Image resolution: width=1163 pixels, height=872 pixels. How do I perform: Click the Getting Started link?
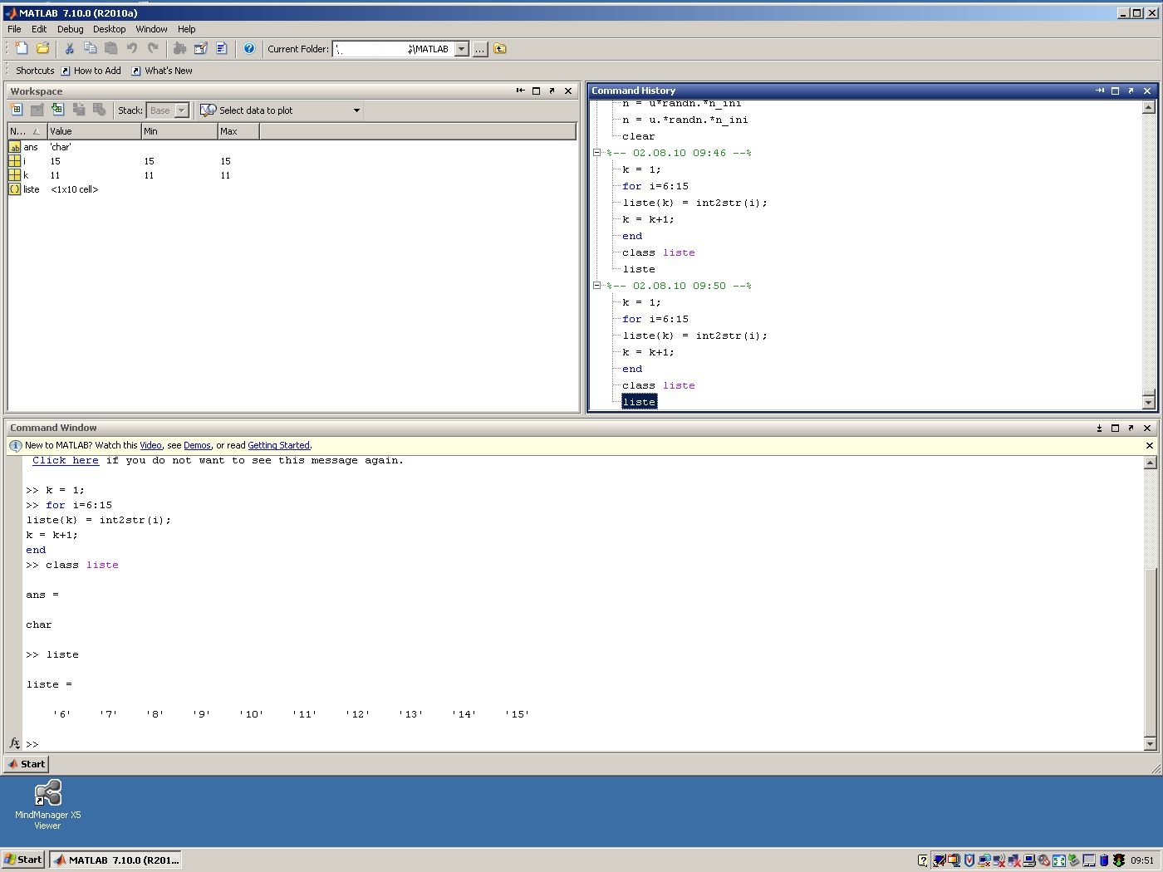tap(278, 446)
